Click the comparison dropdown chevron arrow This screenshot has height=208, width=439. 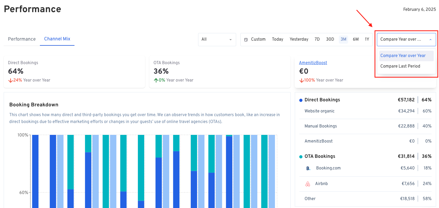[431, 40]
